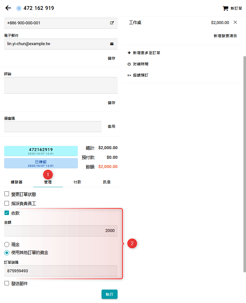Switch to the 觸發器 tab
246x303 pixels.
(17, 182)
